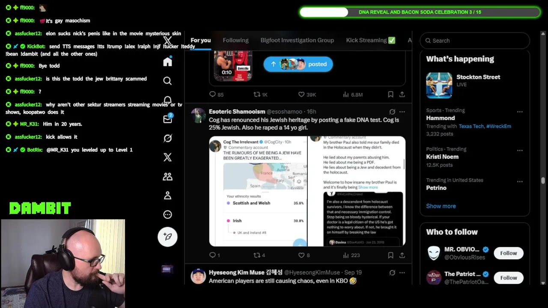Open Bigfoot Investigation Group tab
Viewport: 548px width, 308px height.
[297, 40]
